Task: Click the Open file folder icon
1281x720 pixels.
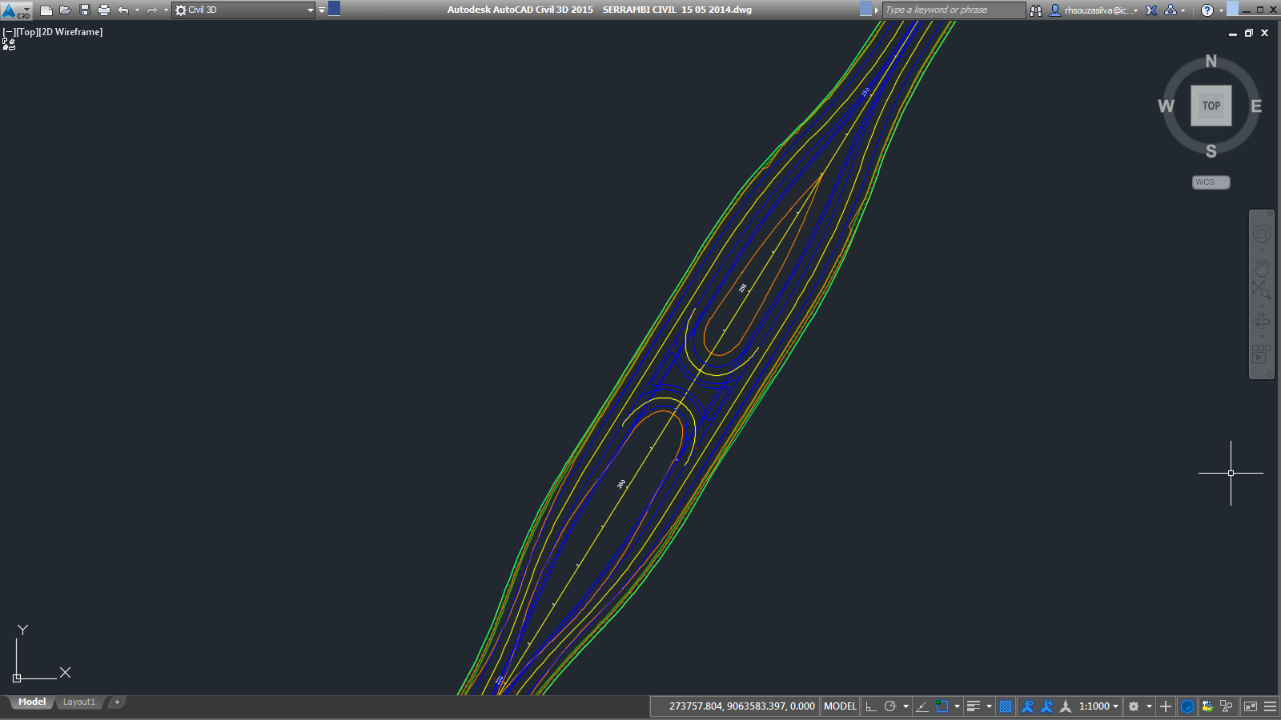Action: pos(66,10)
